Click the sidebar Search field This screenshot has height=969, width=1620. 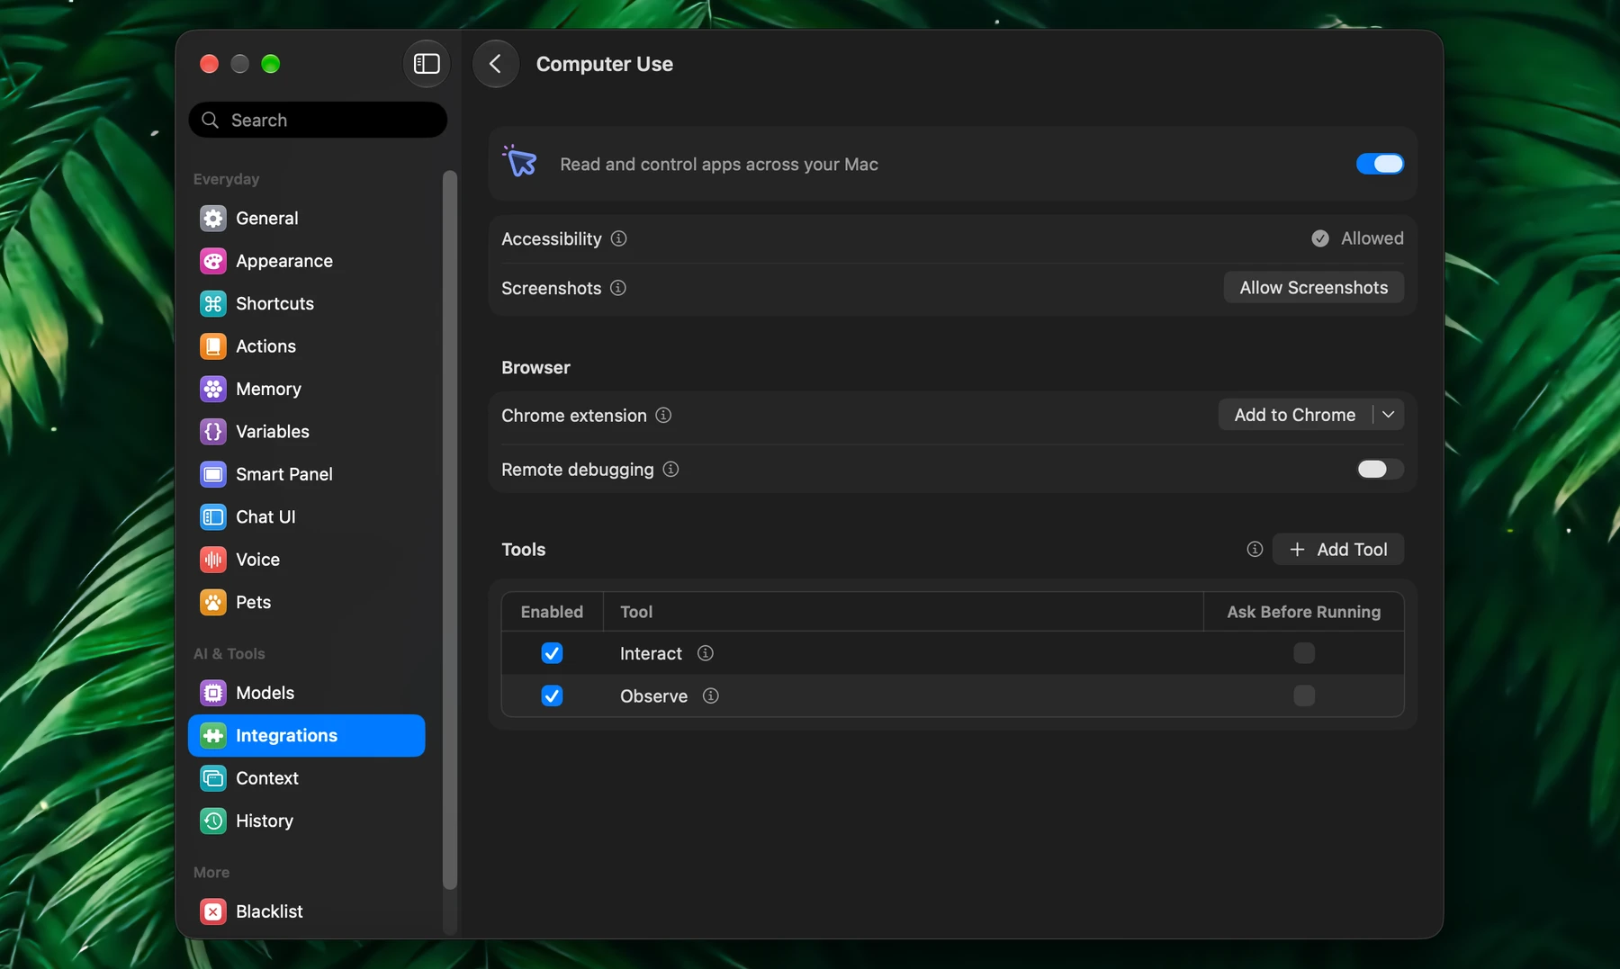[318, 120]
